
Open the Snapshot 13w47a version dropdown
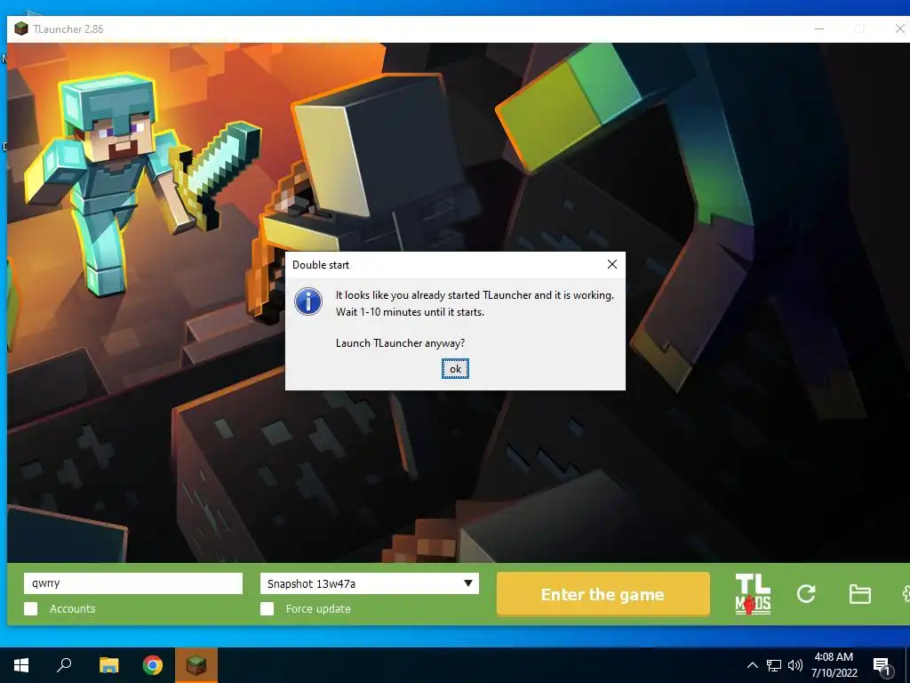[369, 583]
